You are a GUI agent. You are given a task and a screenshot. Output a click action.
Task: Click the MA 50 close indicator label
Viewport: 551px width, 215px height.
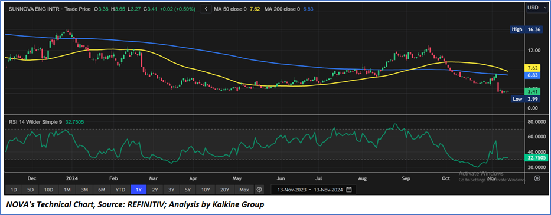[x=230, y=9]
